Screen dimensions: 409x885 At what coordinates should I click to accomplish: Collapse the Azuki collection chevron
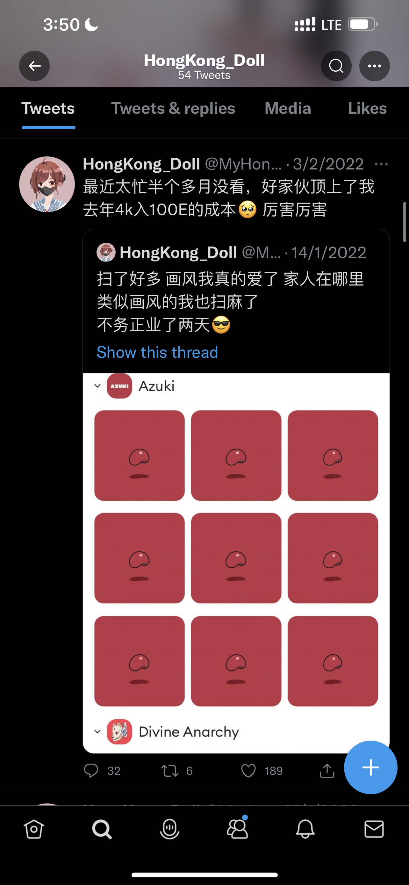97,386
